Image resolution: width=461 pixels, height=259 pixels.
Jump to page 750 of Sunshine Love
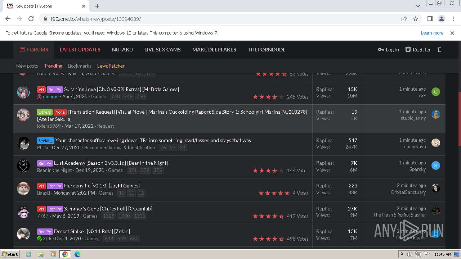pyautogui.click(x=140, y=96)
